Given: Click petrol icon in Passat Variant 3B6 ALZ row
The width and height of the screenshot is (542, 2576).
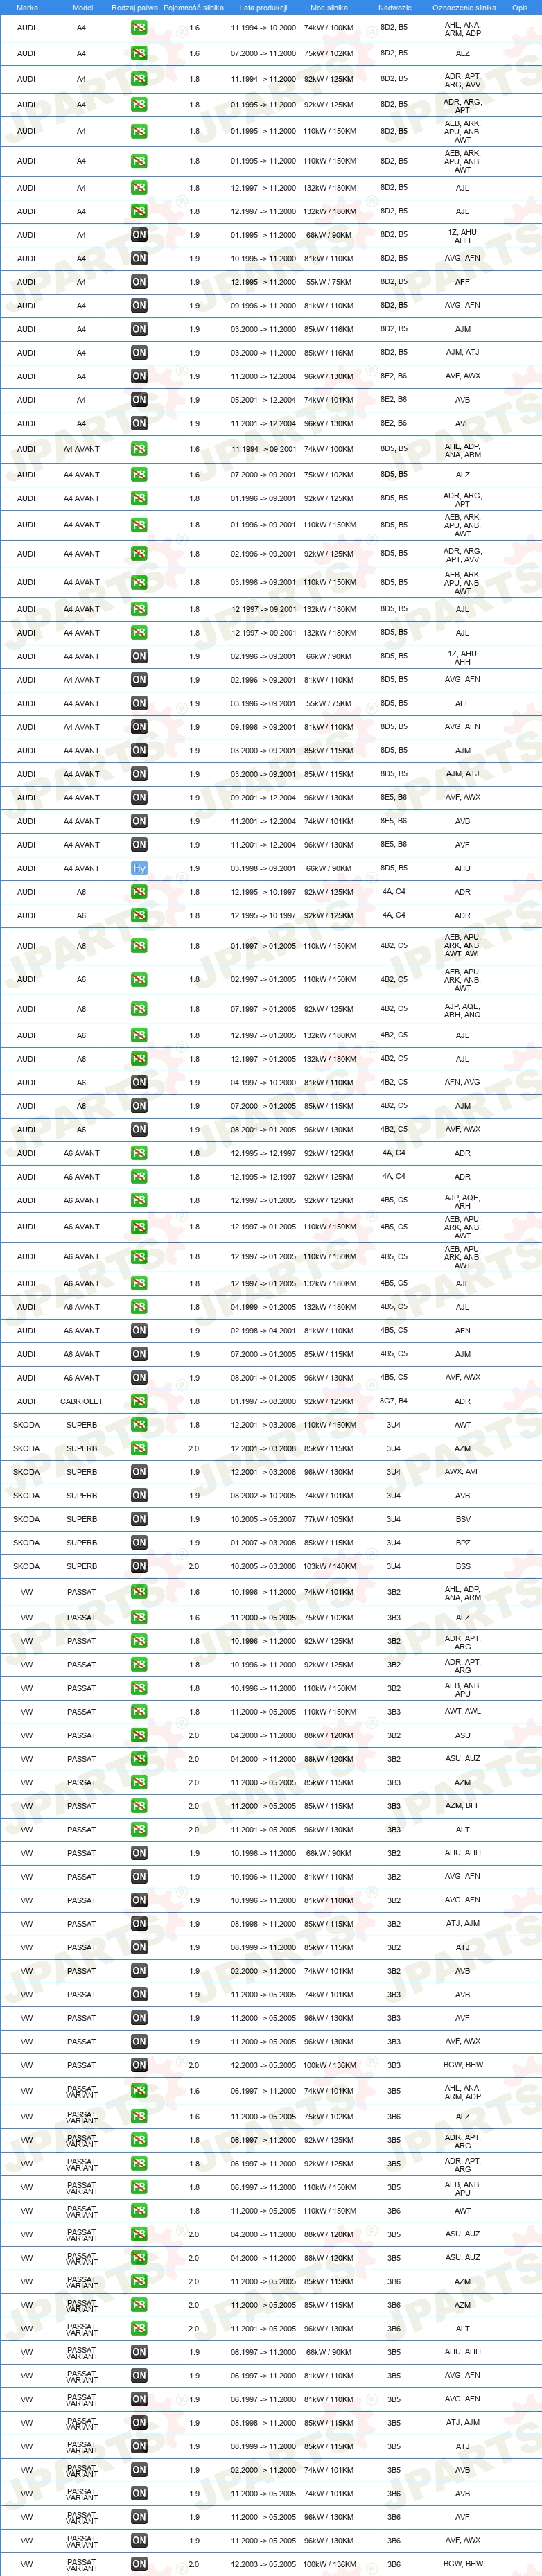Looking at the screenshot, I should coord(139,2116).
